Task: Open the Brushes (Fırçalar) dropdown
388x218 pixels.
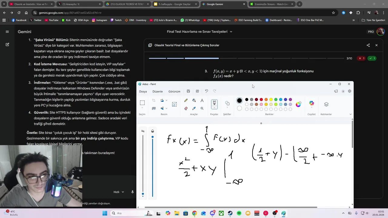Action: (x=214, y=108)
